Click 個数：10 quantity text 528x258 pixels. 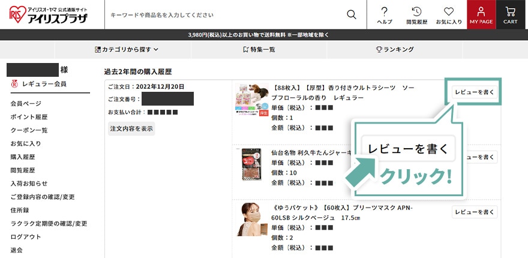click(x=284, y=173)
